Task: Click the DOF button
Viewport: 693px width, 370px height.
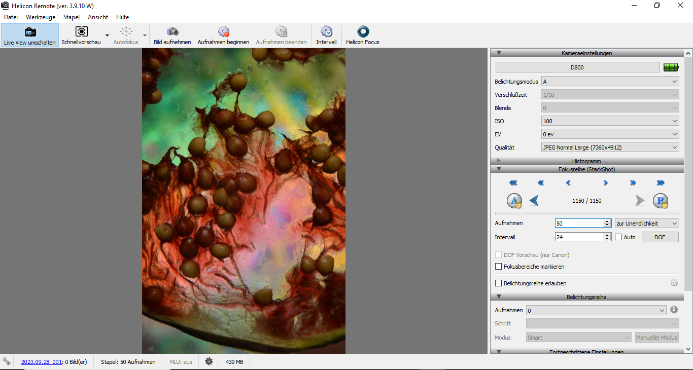Action: [x=660, y=237]
